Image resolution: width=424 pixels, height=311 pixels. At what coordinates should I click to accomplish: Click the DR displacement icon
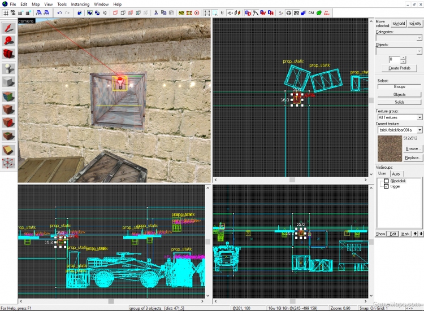point(270,12)
